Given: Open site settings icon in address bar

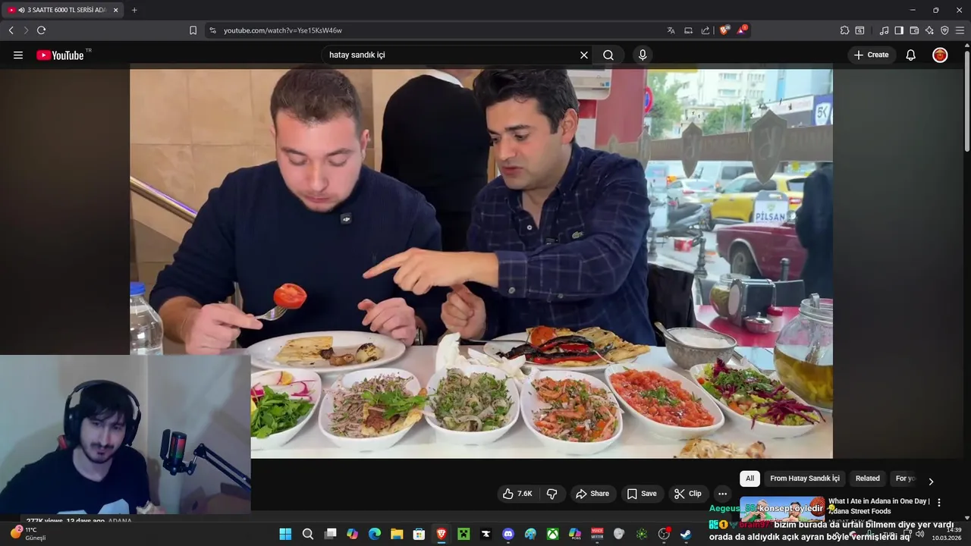Looking at the screenshot, I should pyautogui.click(x=212, y=30).
